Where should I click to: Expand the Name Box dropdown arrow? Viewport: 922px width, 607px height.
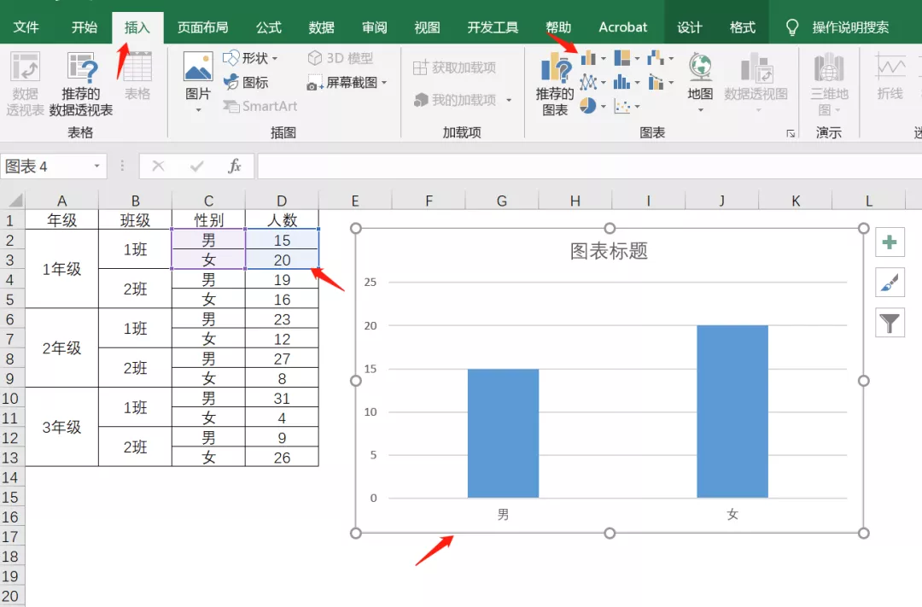pyautogui.click(x=97, y=166)
